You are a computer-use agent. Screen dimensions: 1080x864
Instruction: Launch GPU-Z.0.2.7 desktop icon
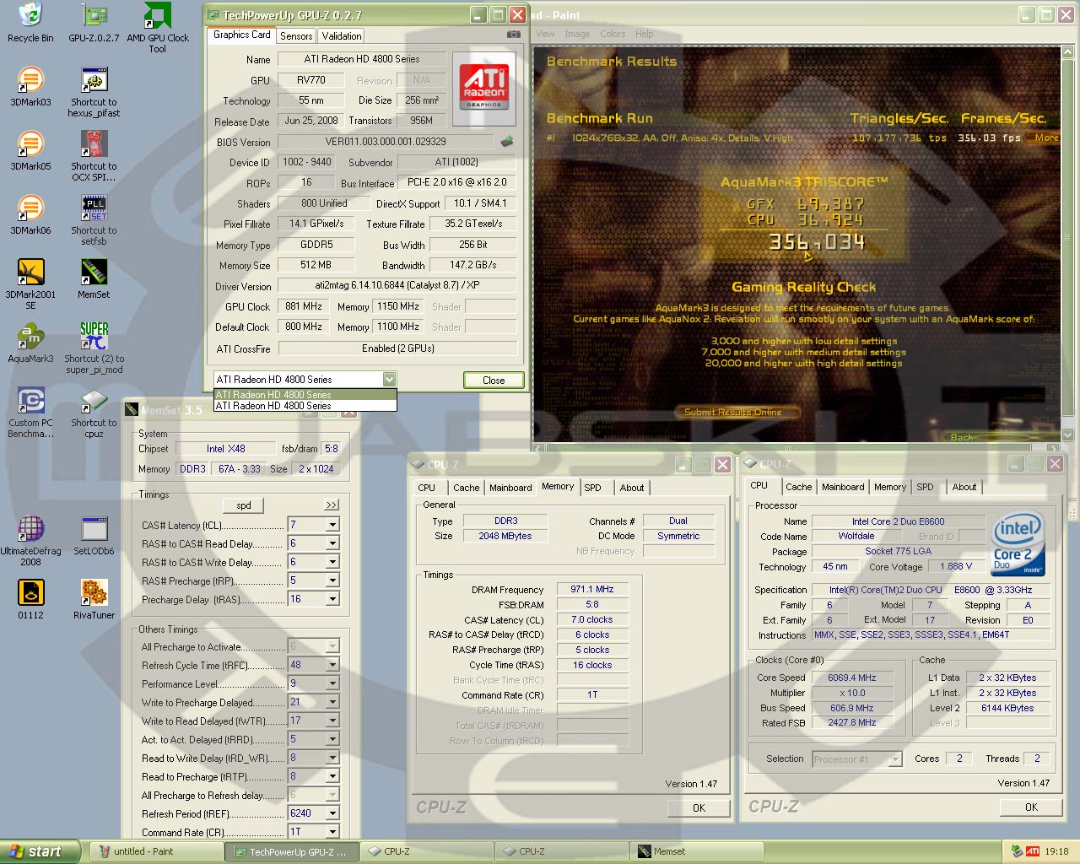click(x=94, y=23)
